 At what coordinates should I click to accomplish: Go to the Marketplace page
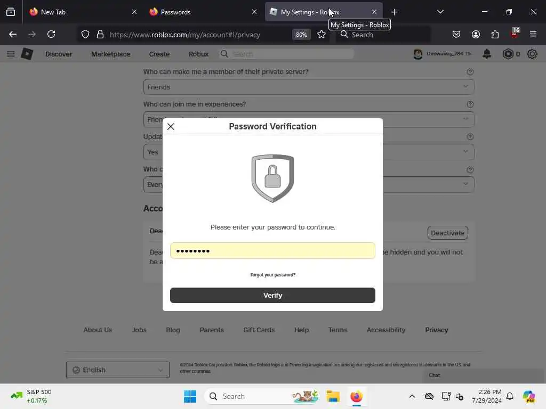coord(111,54)
